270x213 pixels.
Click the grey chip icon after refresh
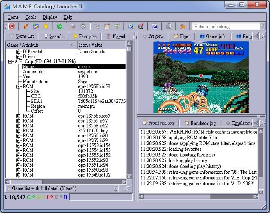[73, 27]
